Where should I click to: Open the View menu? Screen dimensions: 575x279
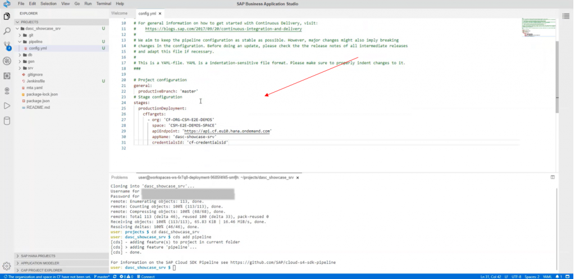tap(65, 4)
